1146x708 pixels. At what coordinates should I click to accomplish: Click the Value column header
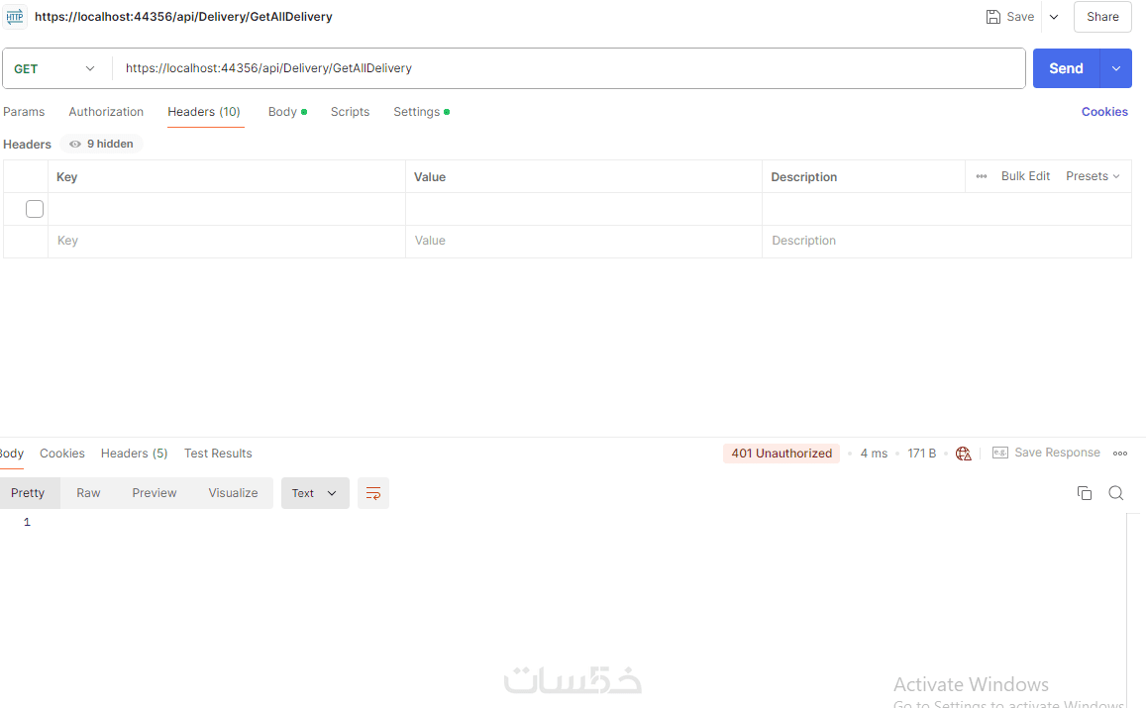(x=430, y=177)
